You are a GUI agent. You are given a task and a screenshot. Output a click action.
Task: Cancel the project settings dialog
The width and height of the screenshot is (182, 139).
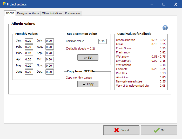(121, 130)
